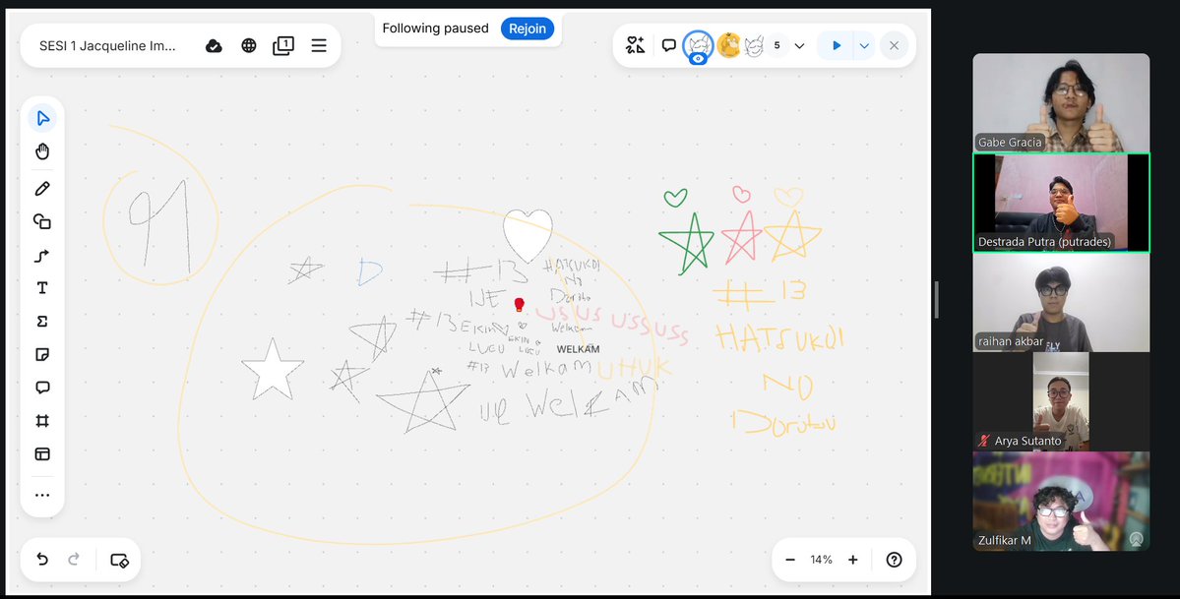The height and width of the screenshot is (599, 1180).
Task: Open the shapes tool
Action: (42, 221)
